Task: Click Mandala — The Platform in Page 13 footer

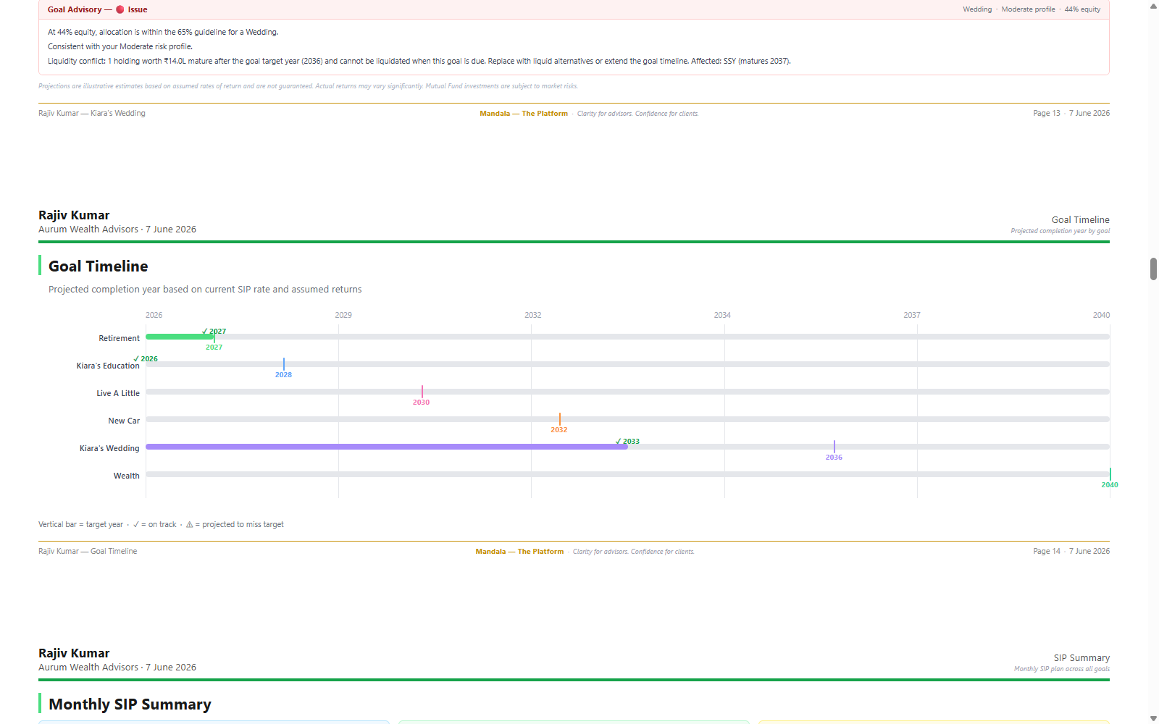Action: coord(524,114)
